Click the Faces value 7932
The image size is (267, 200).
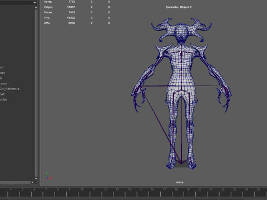[72, 12]
